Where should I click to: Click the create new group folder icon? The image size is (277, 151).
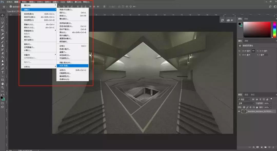(x=265, y=147)
